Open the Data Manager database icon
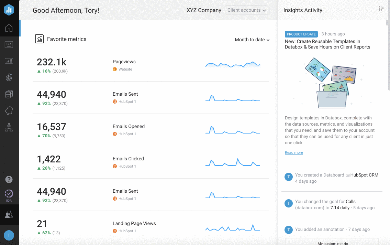Viewport: 390px width, 245px height. (x=9, y=94)
